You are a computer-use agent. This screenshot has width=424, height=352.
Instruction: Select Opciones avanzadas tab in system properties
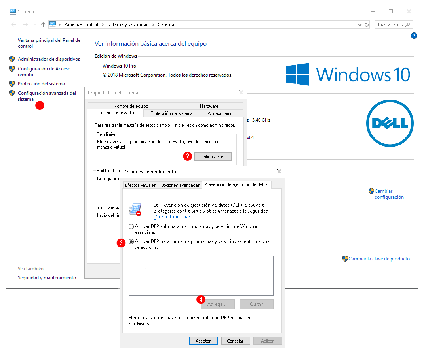tap(116, 113)
